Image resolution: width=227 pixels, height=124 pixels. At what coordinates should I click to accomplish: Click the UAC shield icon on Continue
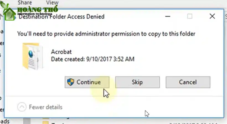[71, 82]
